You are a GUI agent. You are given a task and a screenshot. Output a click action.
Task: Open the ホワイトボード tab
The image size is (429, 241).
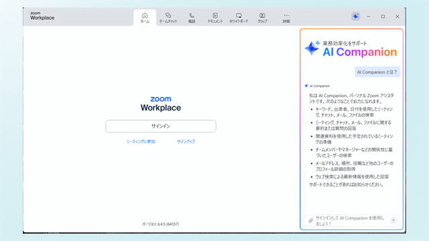239,18
